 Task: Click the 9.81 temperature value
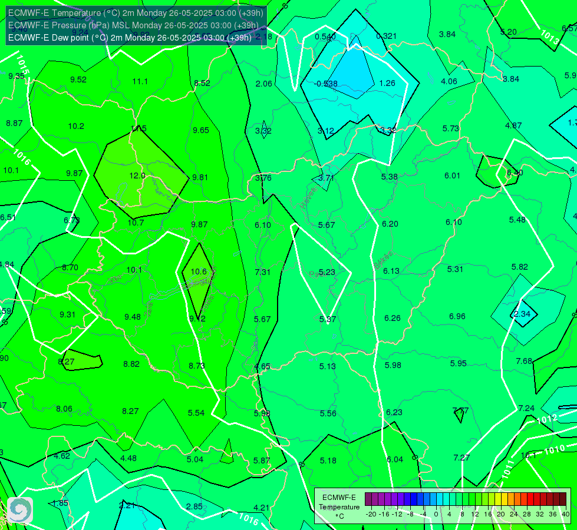[200, 177]
